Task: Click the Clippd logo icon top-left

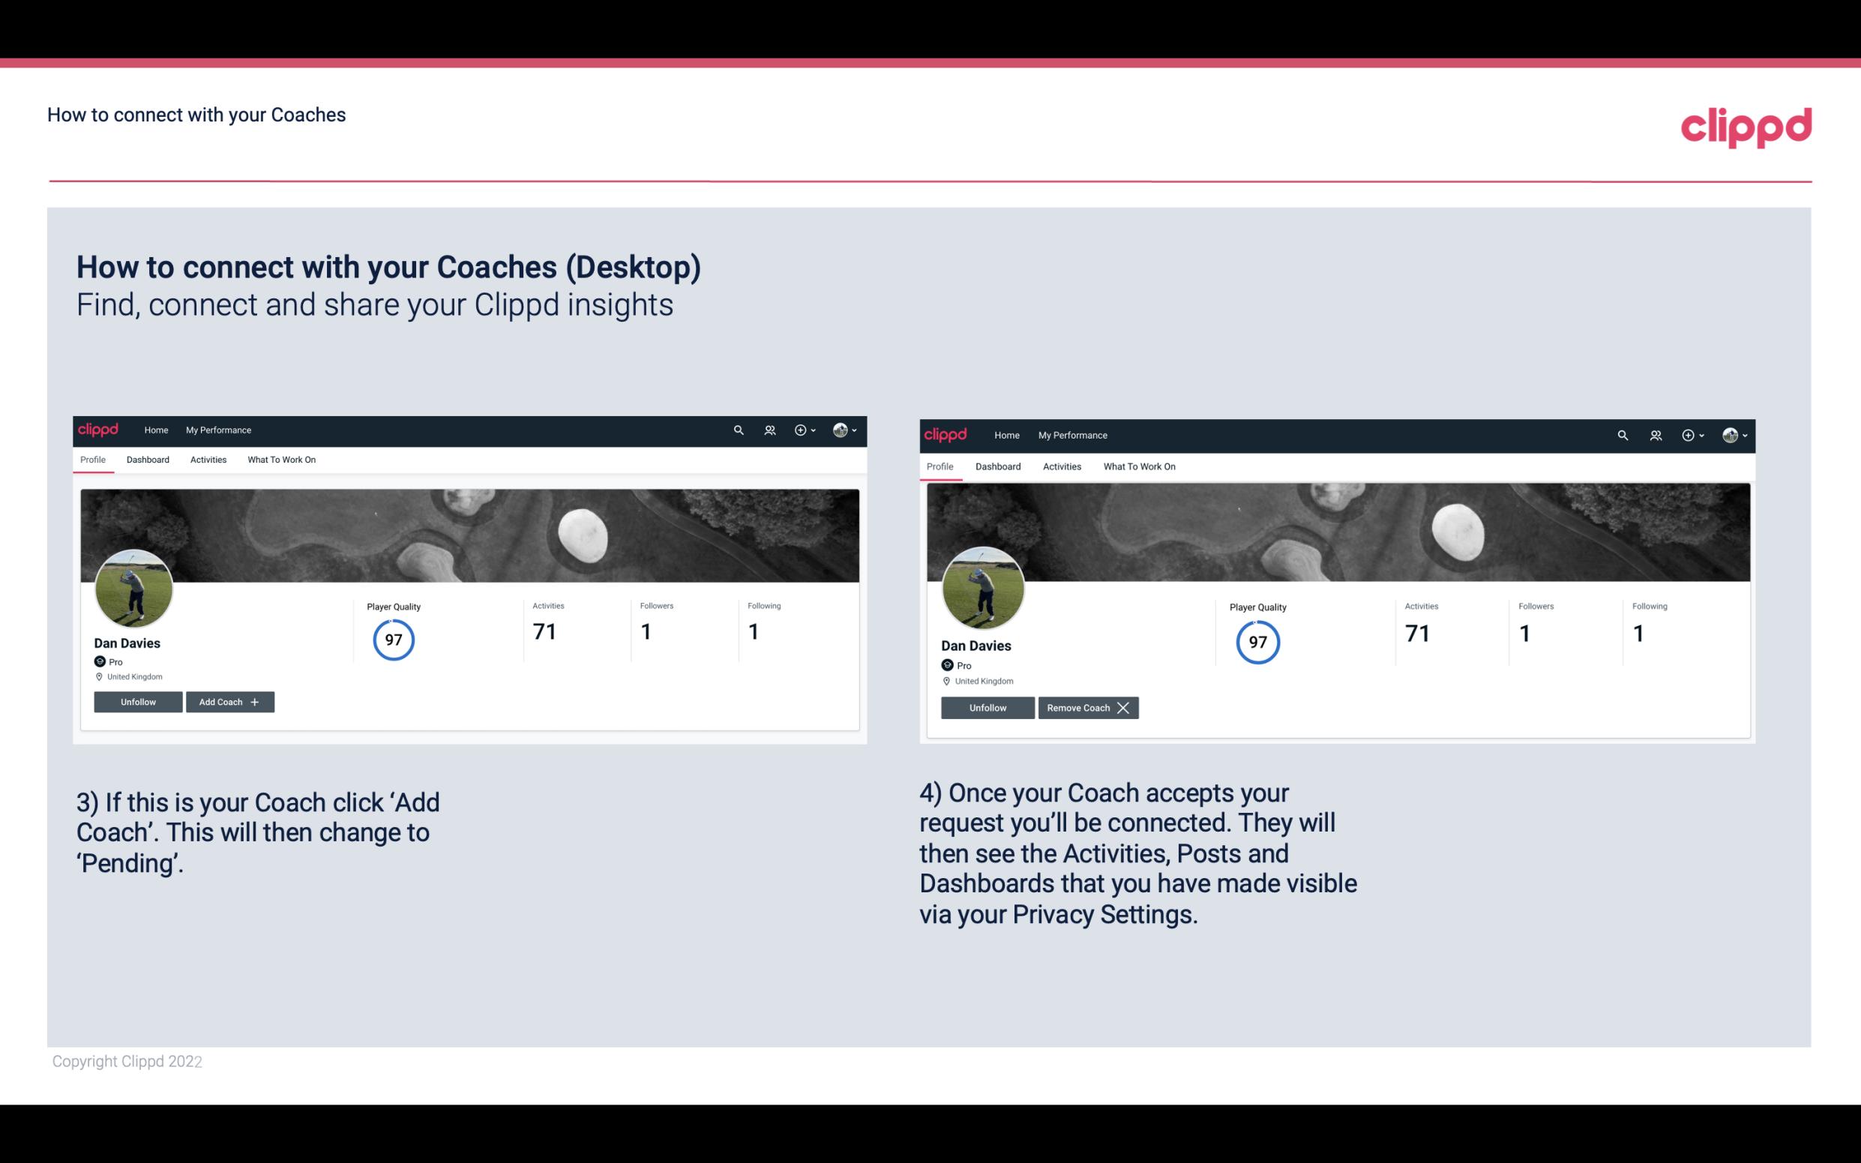Action: click(x=102, y=429)
